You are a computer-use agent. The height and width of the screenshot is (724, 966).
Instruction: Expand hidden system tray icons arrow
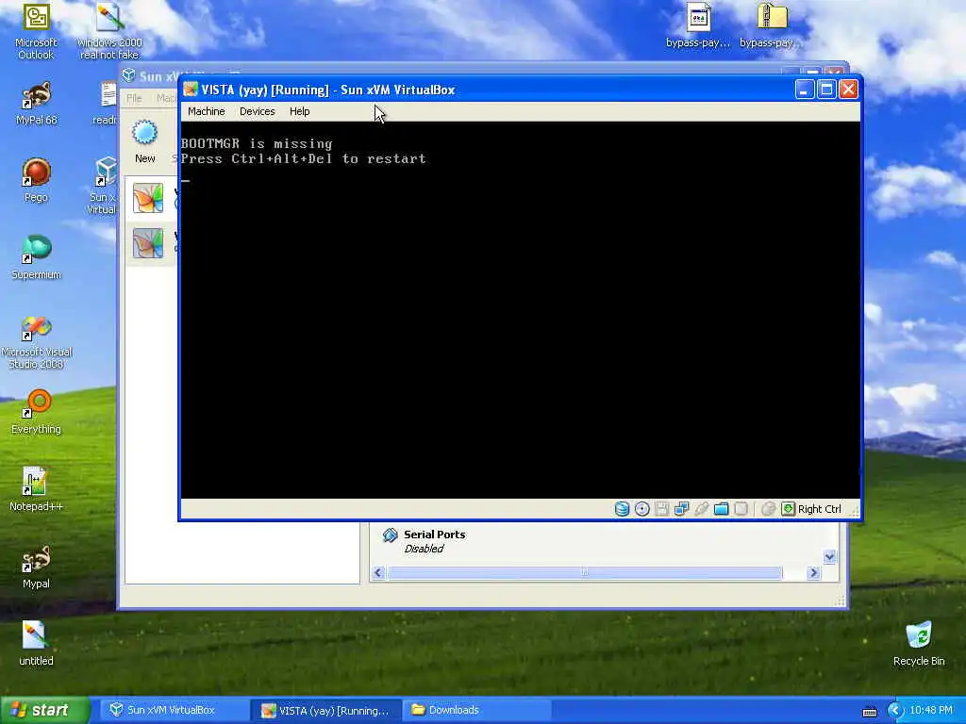(x=895, y=711)
